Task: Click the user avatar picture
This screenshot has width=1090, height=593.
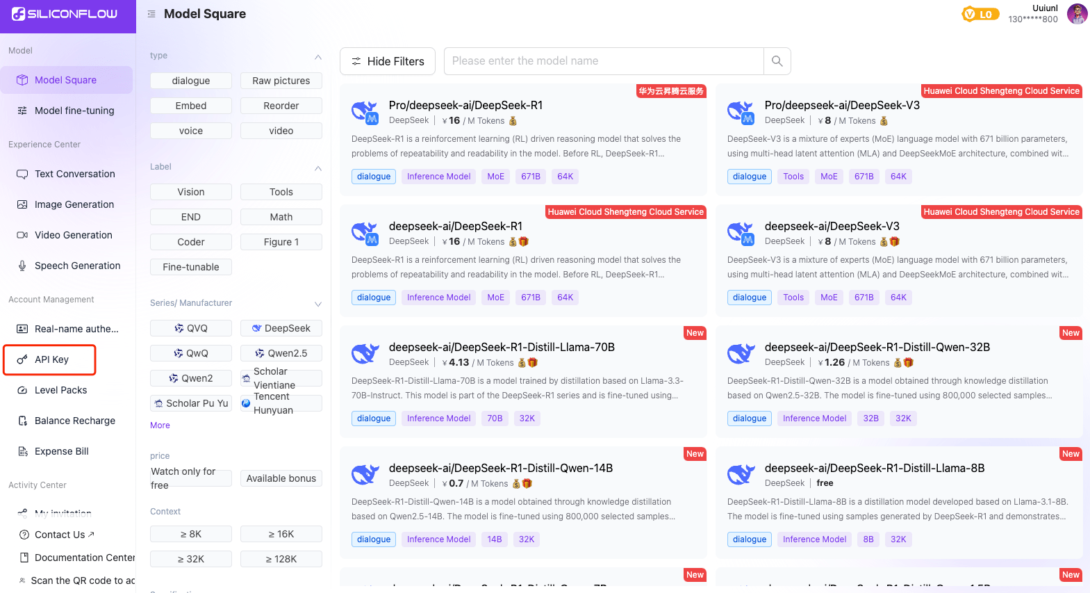Action: (1077, 14)
